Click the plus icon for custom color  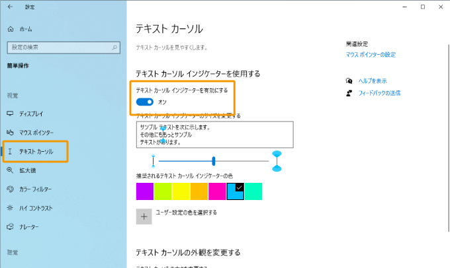(x=144, y=217)
